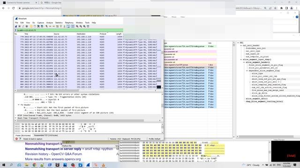Screen dimensions: 300x168
Task: Click the expert info red circle in status bar
Action: [x=17, y=139]
